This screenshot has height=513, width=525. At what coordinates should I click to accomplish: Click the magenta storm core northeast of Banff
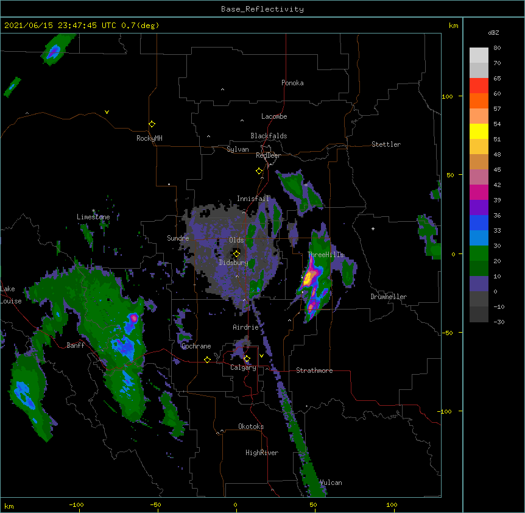[x=134, y=317]
